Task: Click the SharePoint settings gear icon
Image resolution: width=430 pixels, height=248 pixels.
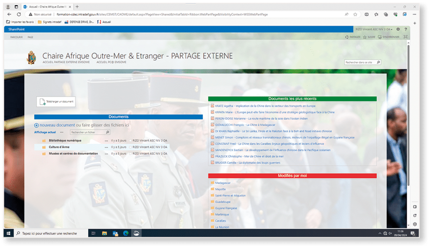Action: [398, 29]
